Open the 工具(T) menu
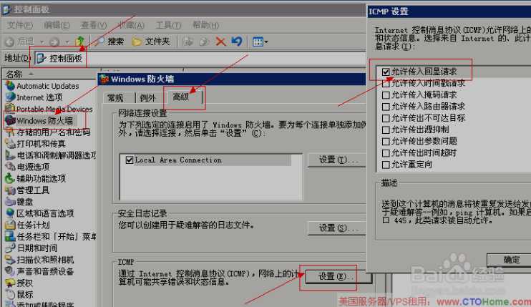The width and height of the screenshot is (531, 307). [168, 25]
